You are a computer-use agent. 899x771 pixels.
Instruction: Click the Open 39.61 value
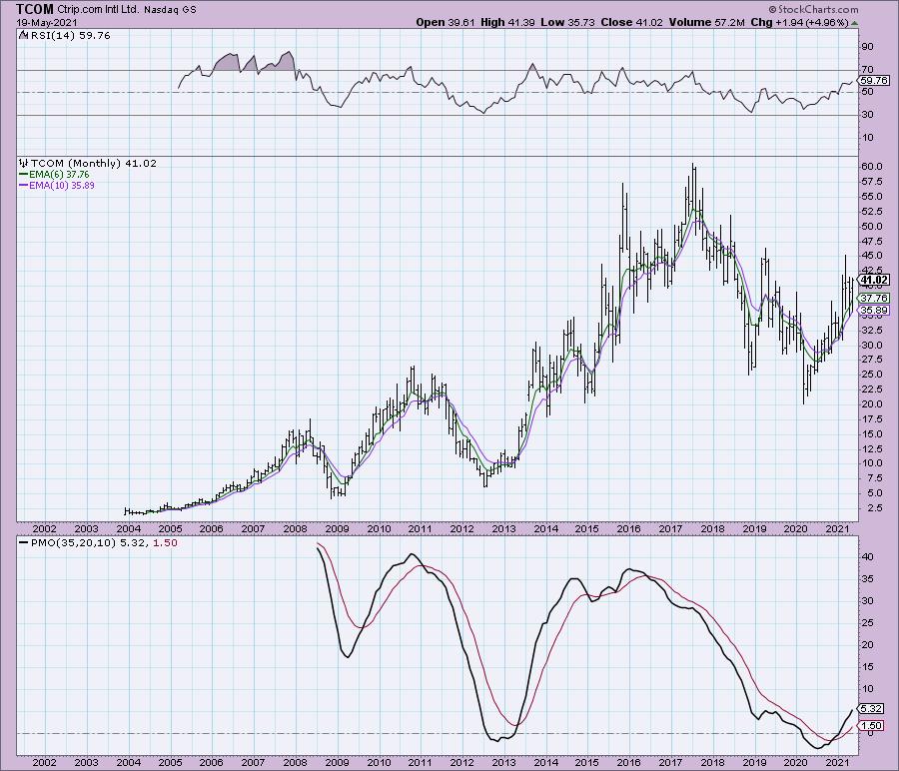tap(445, 22)
